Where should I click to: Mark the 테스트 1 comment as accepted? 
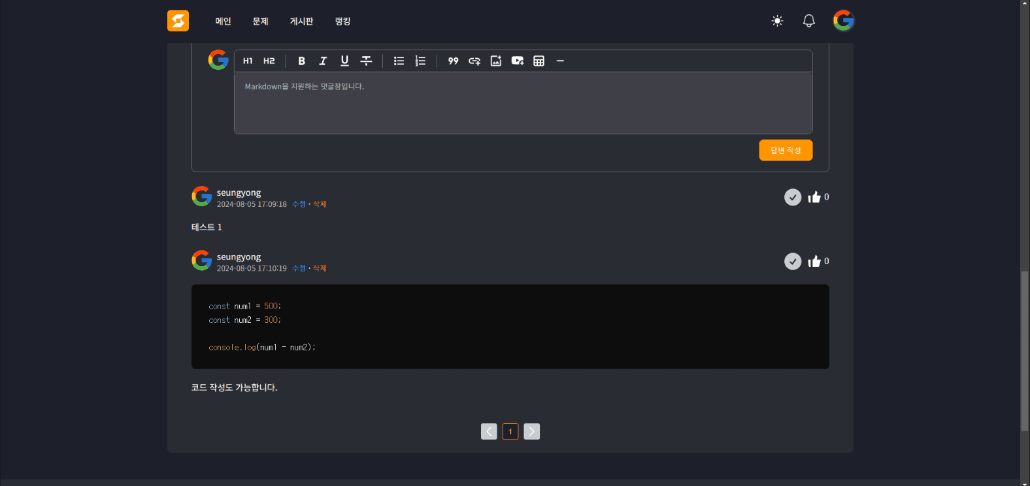click(x=793, y=197)
